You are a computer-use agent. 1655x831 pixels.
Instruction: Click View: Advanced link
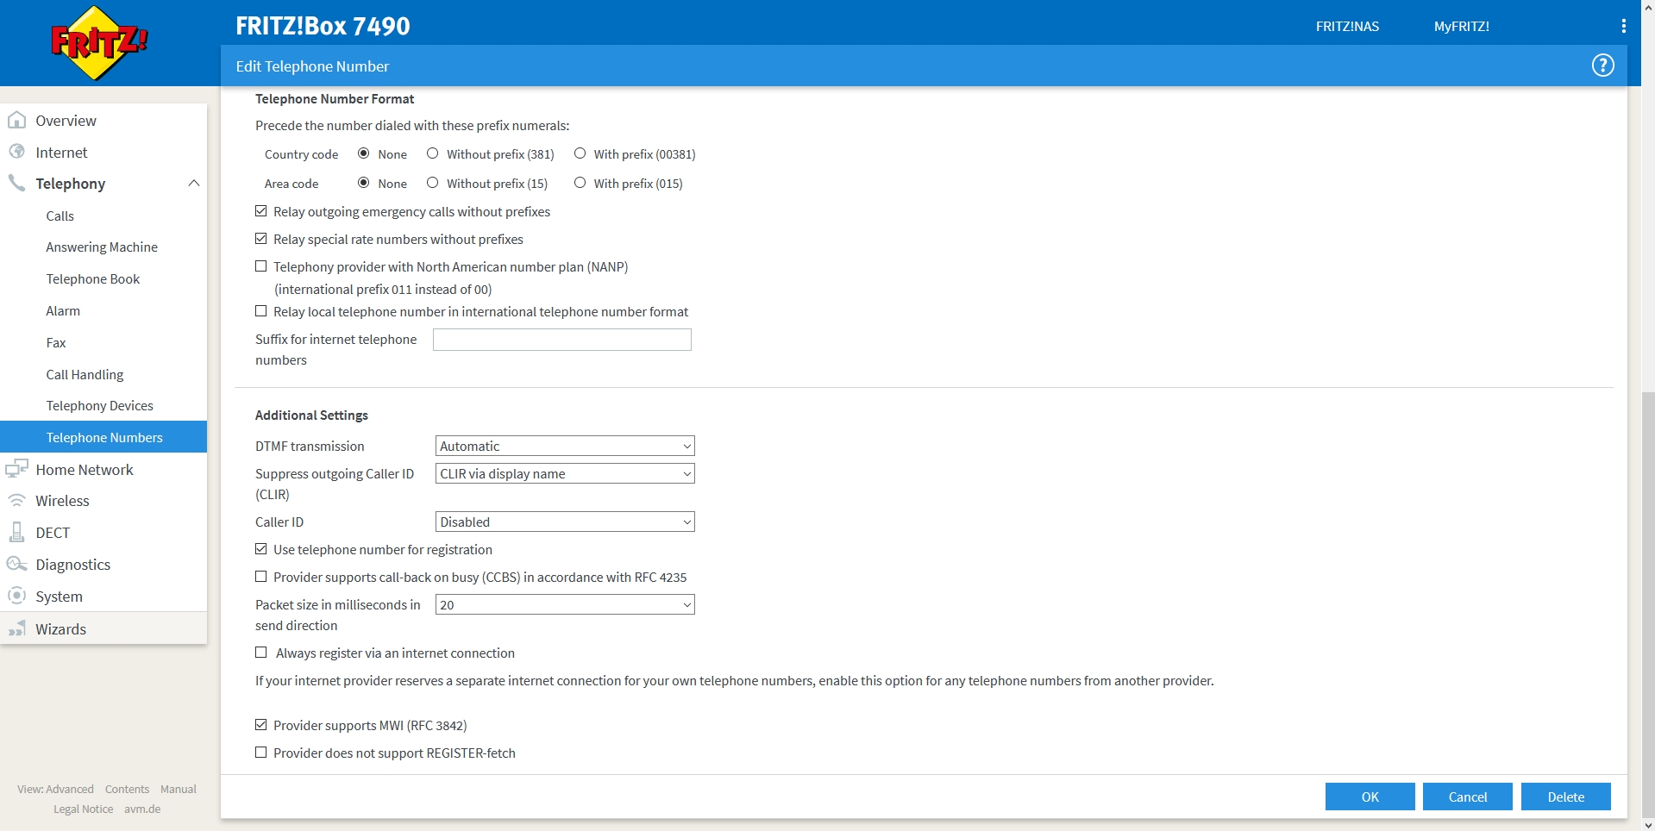[55, 789]
